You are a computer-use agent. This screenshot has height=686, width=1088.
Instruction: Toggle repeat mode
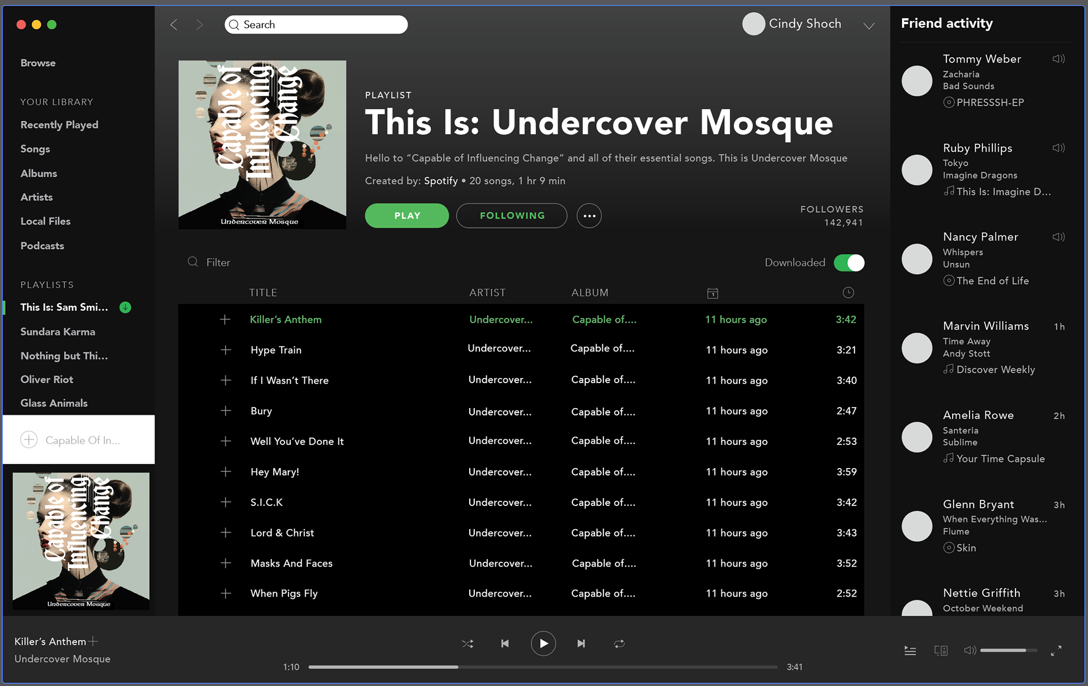click(619, 644)
